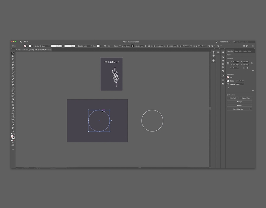Open the rotation angle dropdown

tap(238, 68)
